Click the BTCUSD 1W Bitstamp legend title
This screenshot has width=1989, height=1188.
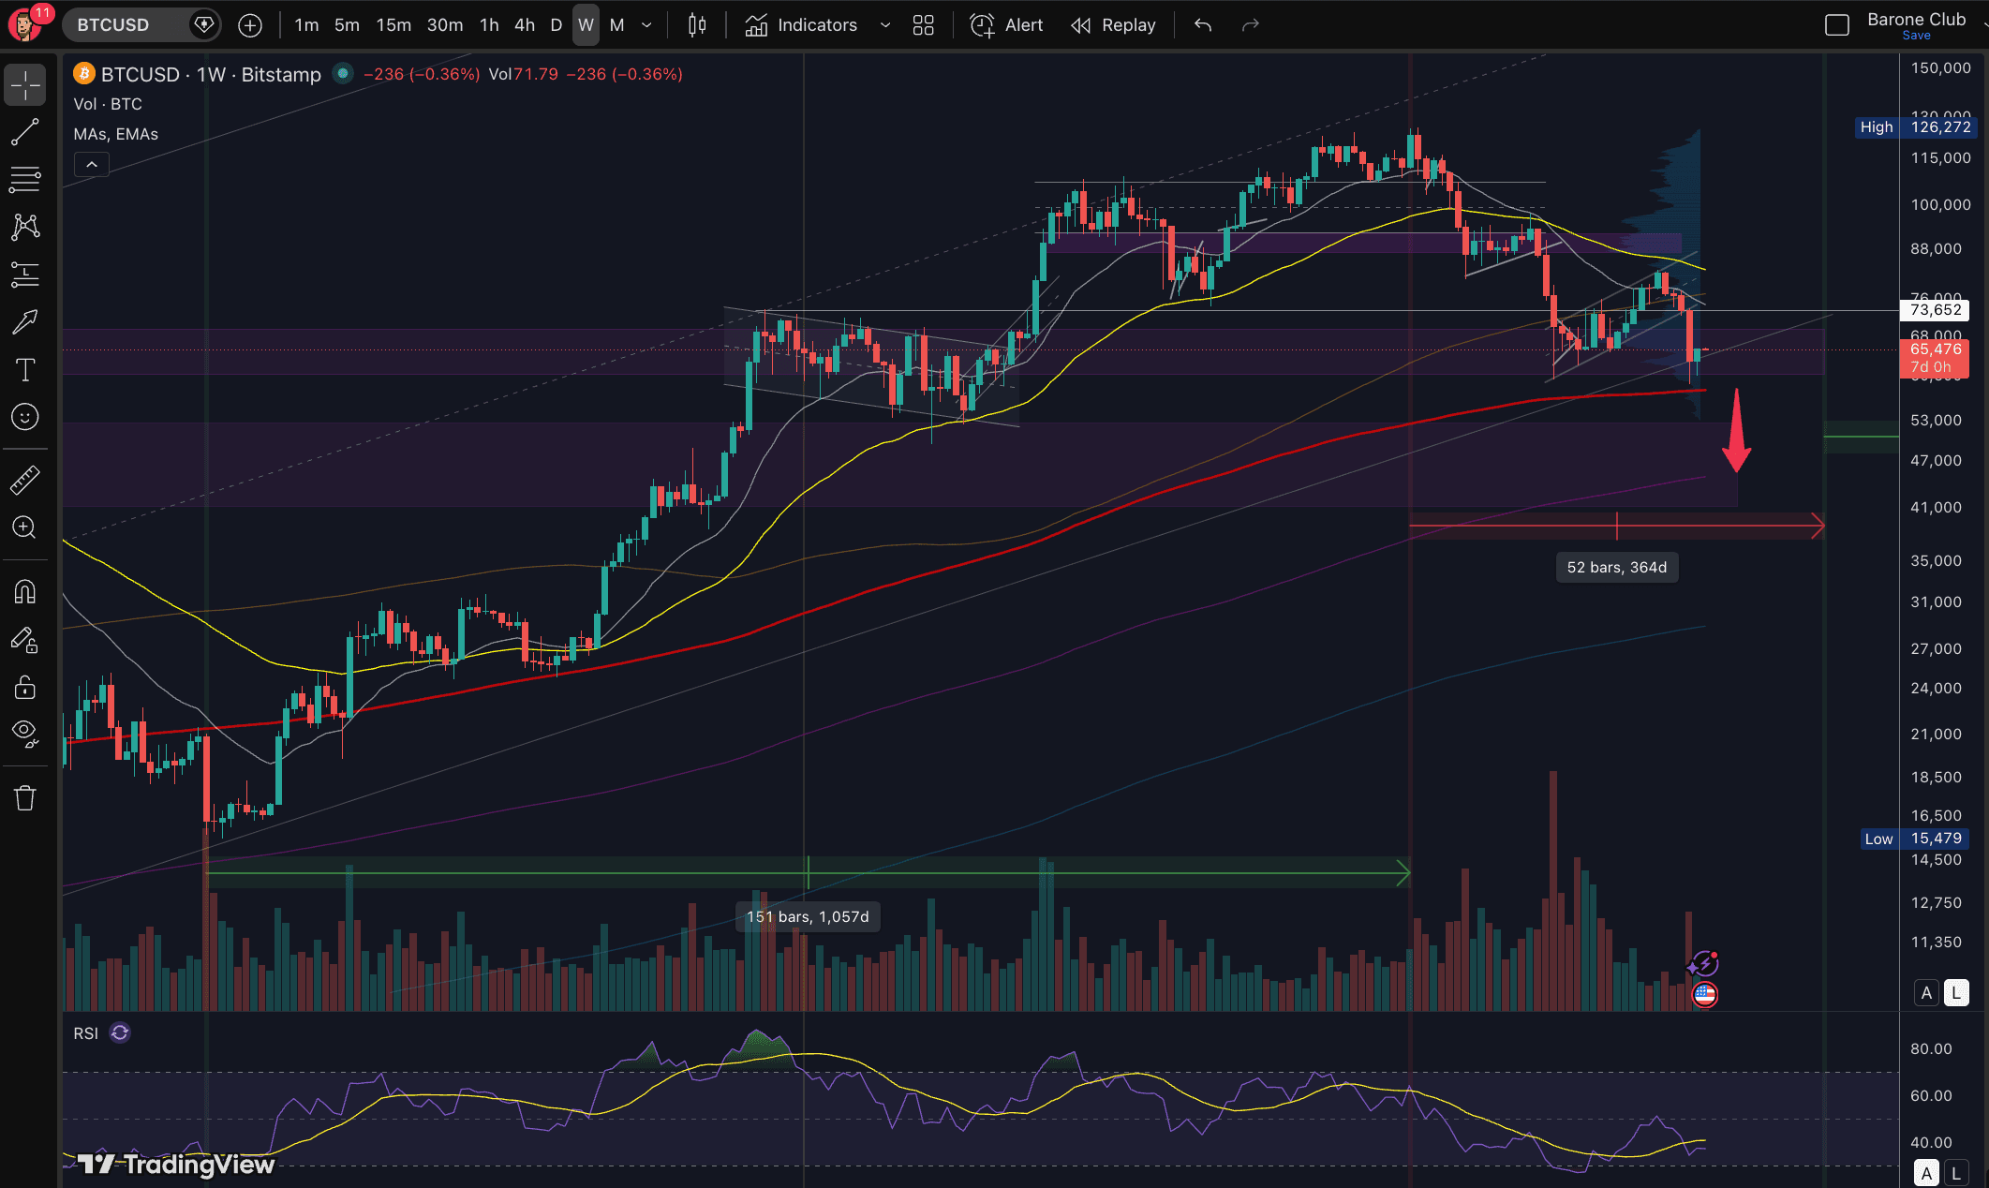pos(211,74)
